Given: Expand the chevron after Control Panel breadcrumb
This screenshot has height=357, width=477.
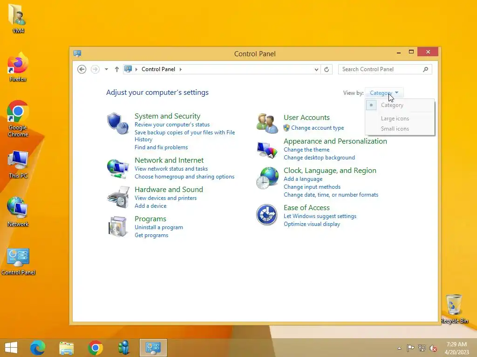Looking at the screenshot, I should coord(180,69).
